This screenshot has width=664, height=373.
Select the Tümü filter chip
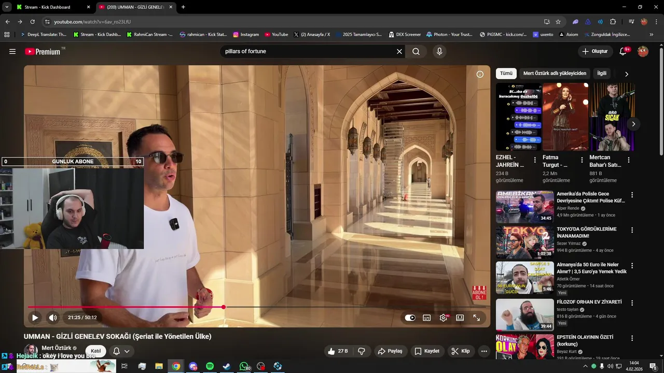click(506, 74)
